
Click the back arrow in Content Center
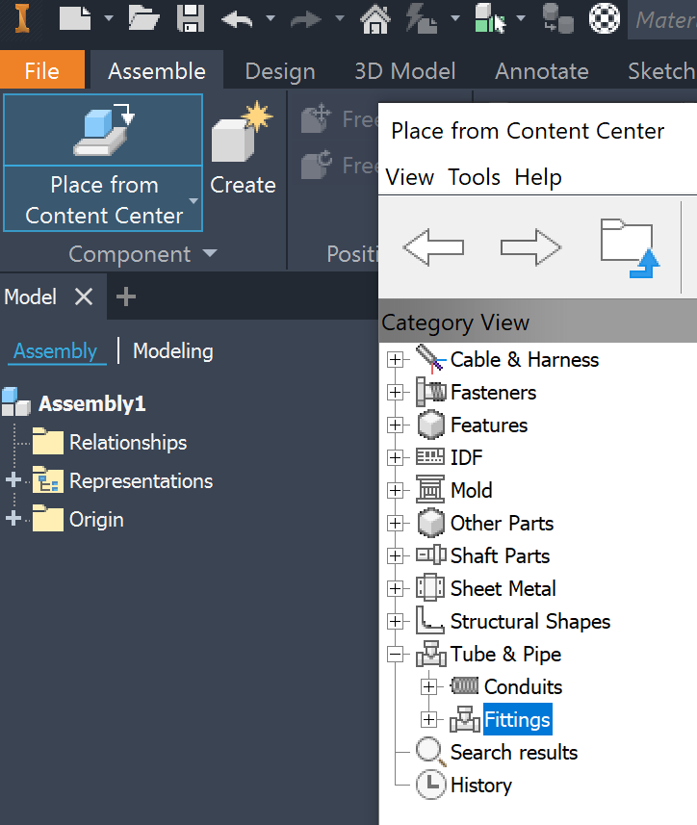pos(433,247)
